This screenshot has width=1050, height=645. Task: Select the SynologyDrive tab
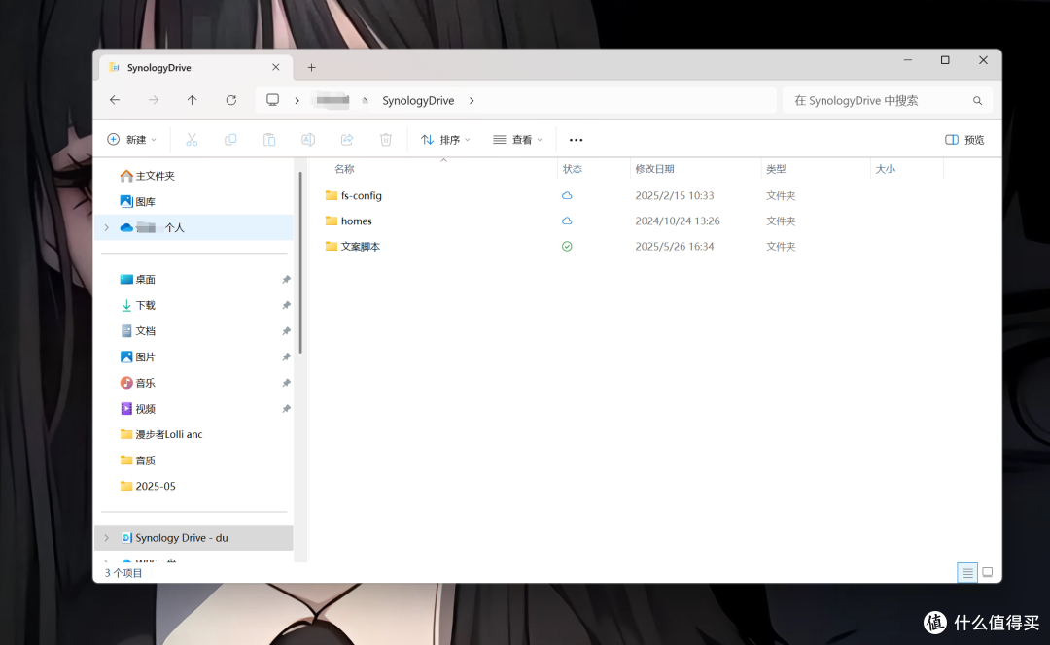[195, 68]
